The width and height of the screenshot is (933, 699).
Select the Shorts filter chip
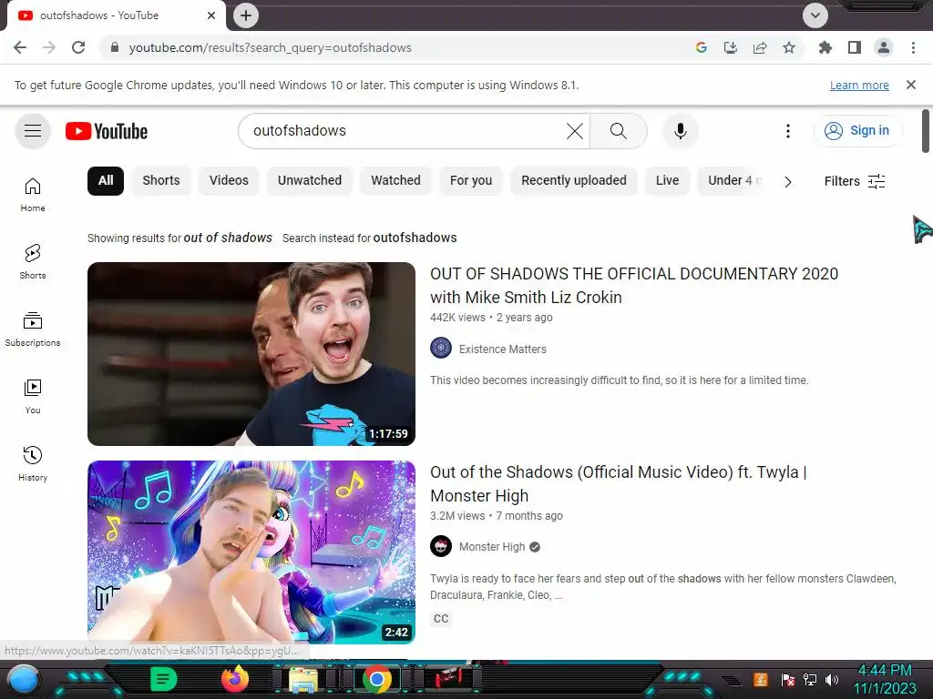tap(161, 181)
